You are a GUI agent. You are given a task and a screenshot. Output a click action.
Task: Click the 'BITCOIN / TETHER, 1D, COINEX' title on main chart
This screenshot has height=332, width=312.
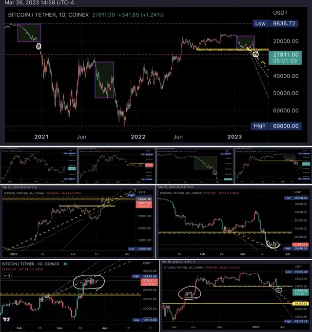coord(48,15)
